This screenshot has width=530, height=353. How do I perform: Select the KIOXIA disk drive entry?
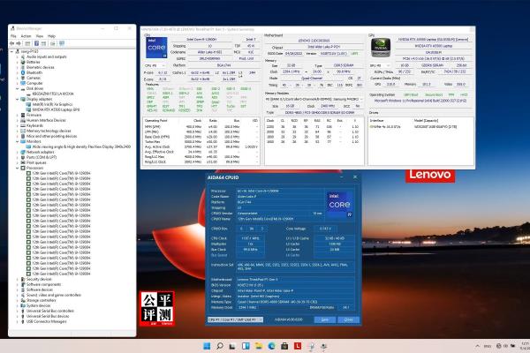[x=53, y=94]
